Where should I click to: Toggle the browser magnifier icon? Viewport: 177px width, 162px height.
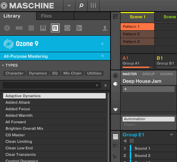pos(81,5)
